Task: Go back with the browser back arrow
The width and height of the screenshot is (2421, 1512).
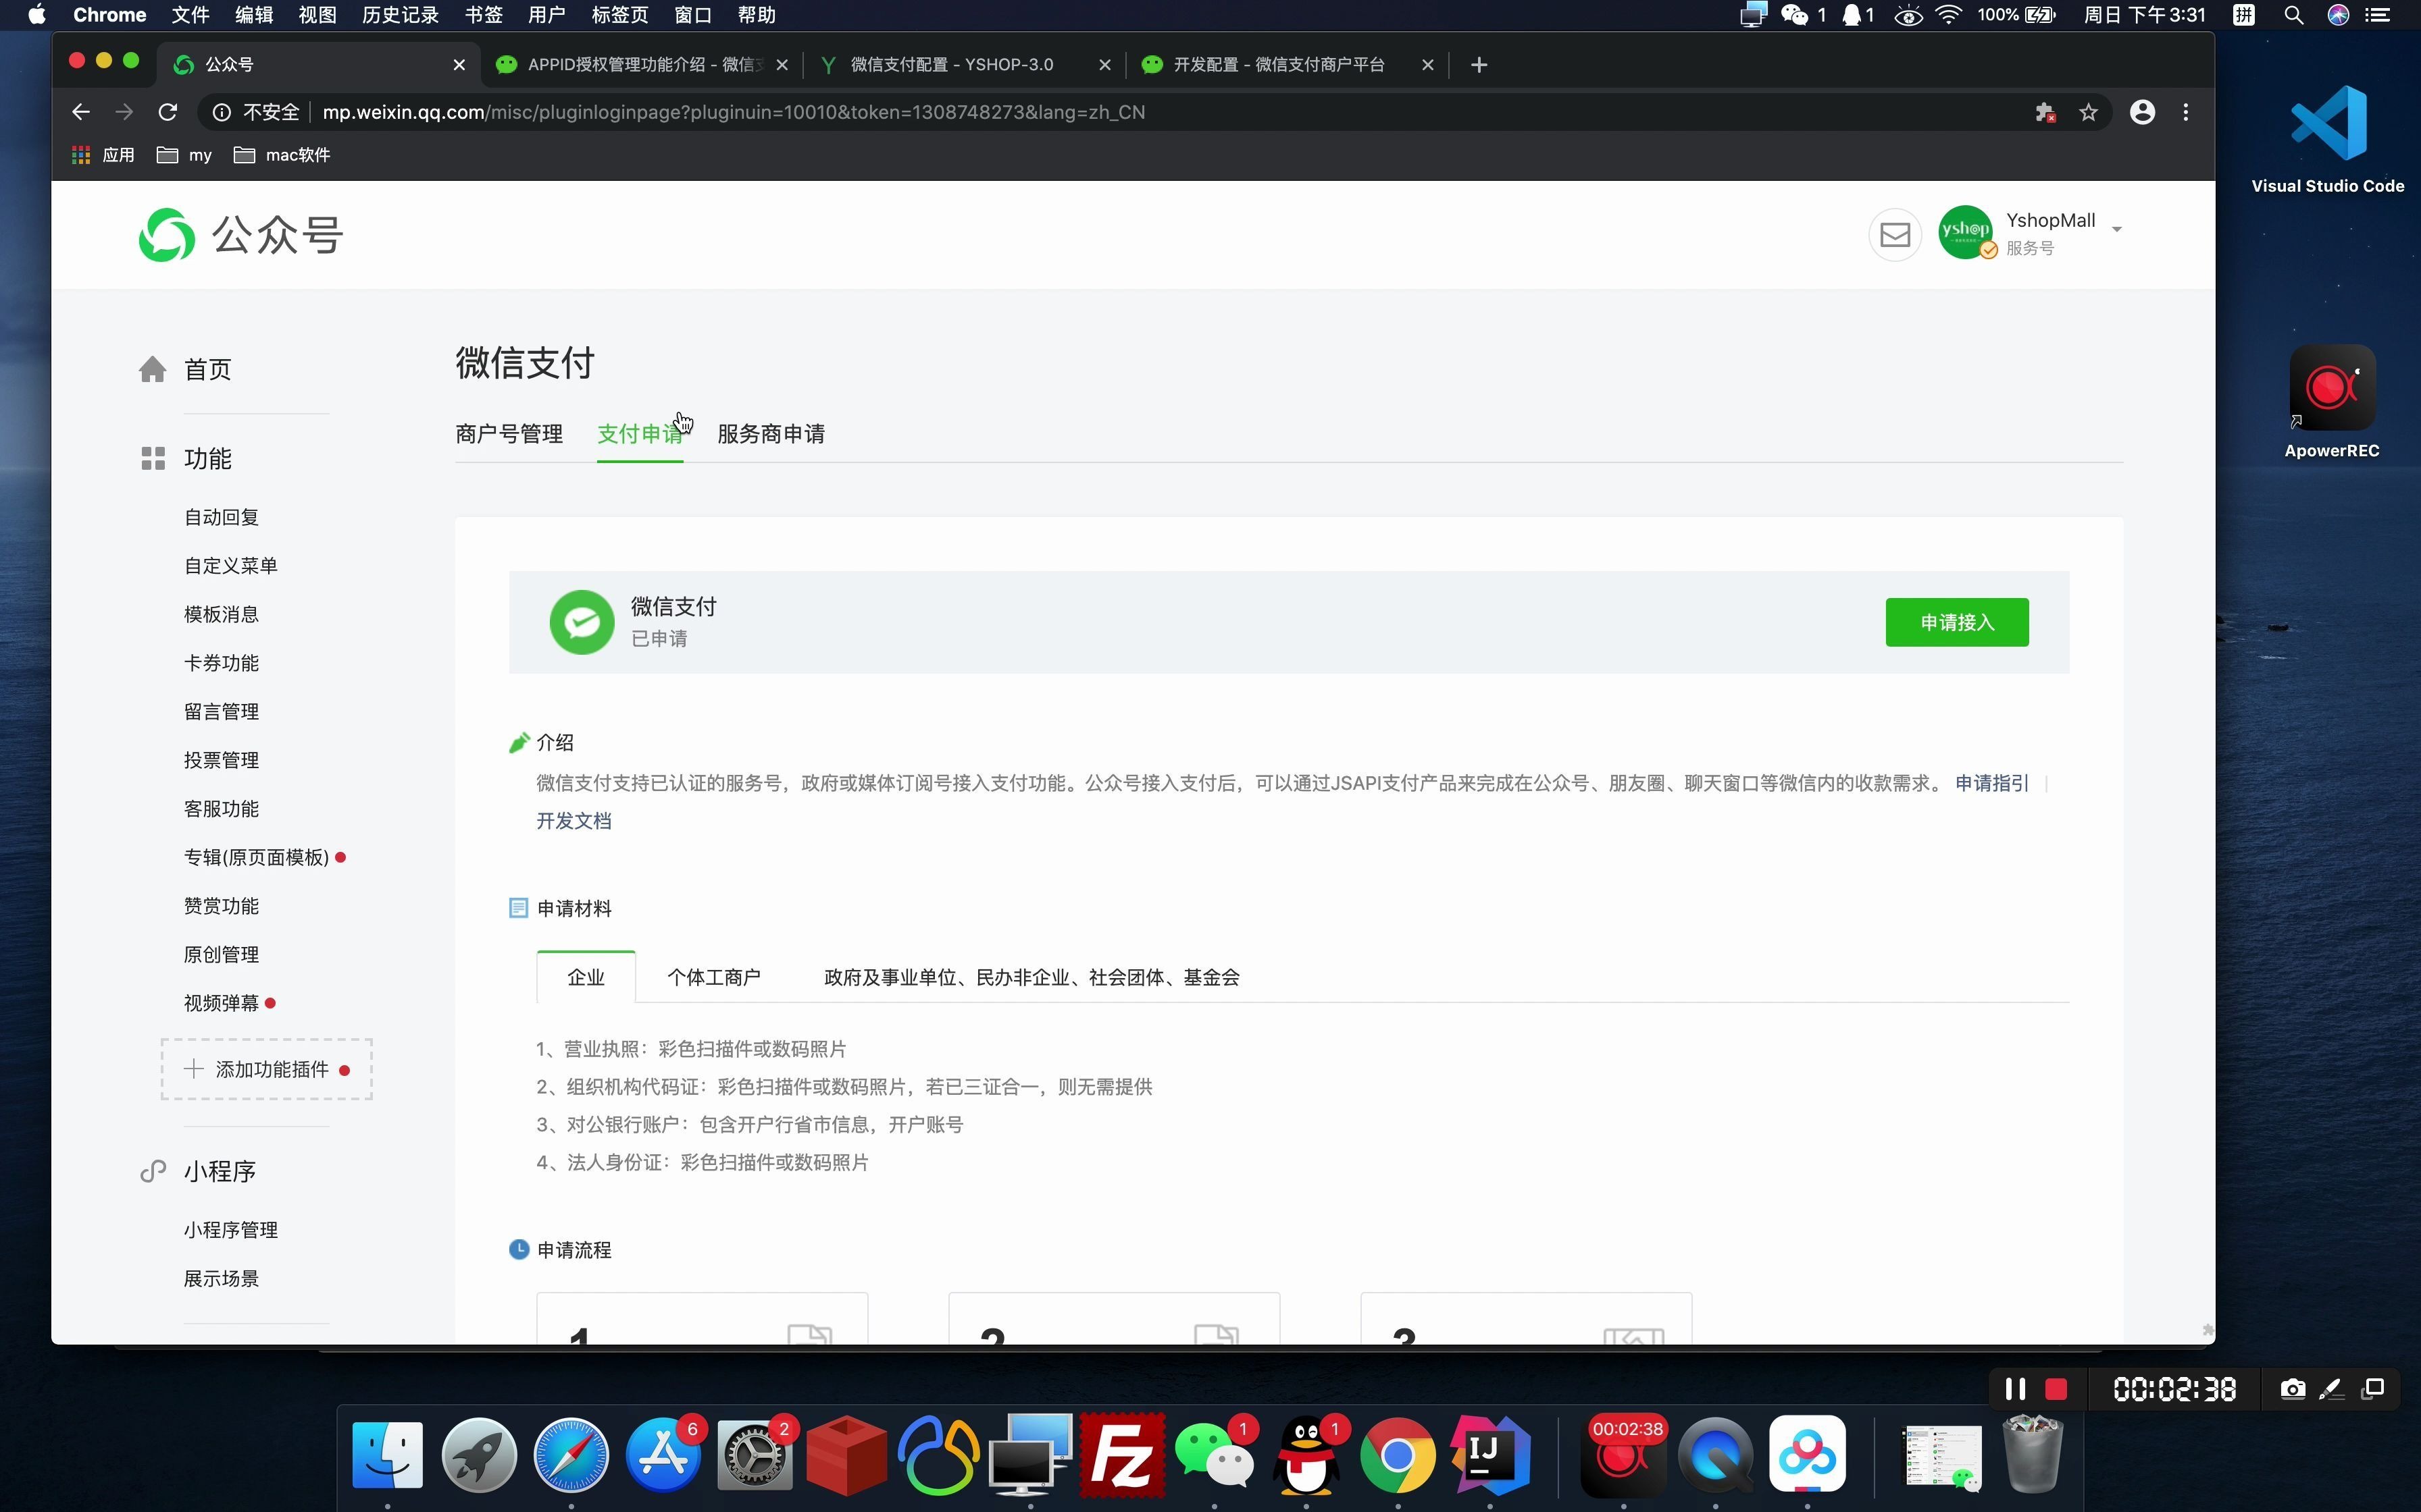Action: (81, 112)
